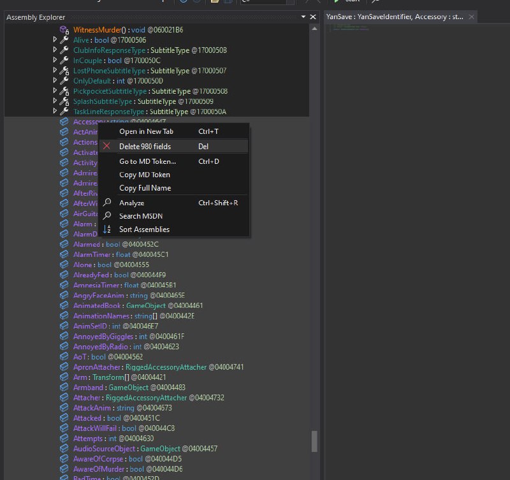Click the red X delete icon in context menu
The height and width of the screenshot is (480, 510).
click(x=107, y=146)
